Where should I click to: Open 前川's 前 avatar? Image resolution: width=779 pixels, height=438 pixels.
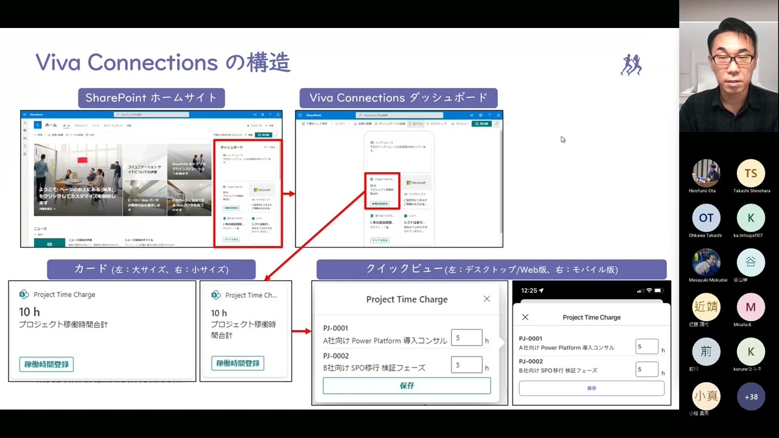coord(706,352)
